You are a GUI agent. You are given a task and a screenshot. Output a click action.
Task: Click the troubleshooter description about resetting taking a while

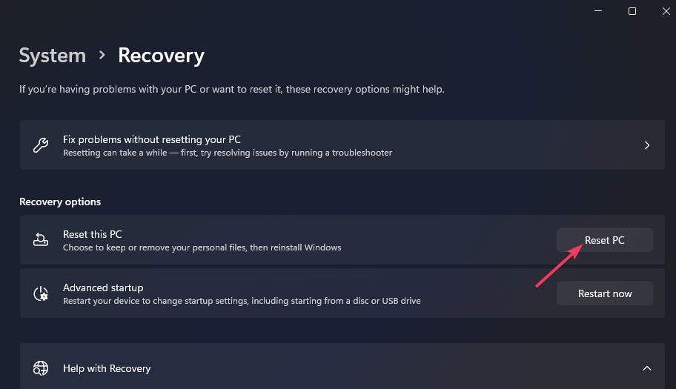[x=227, y=153]
